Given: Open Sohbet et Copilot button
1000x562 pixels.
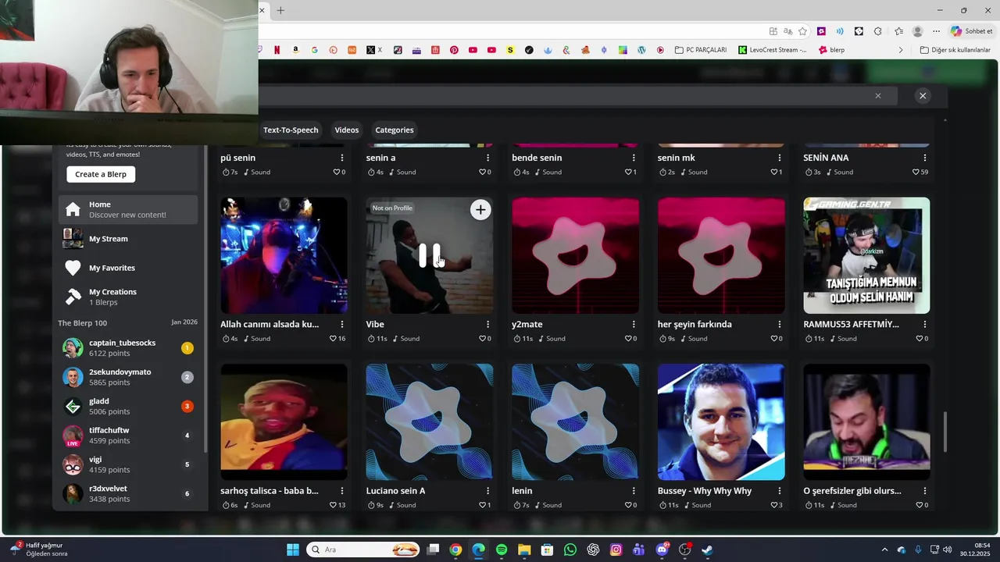Looking at the screenshot, I should pos(971,31).
